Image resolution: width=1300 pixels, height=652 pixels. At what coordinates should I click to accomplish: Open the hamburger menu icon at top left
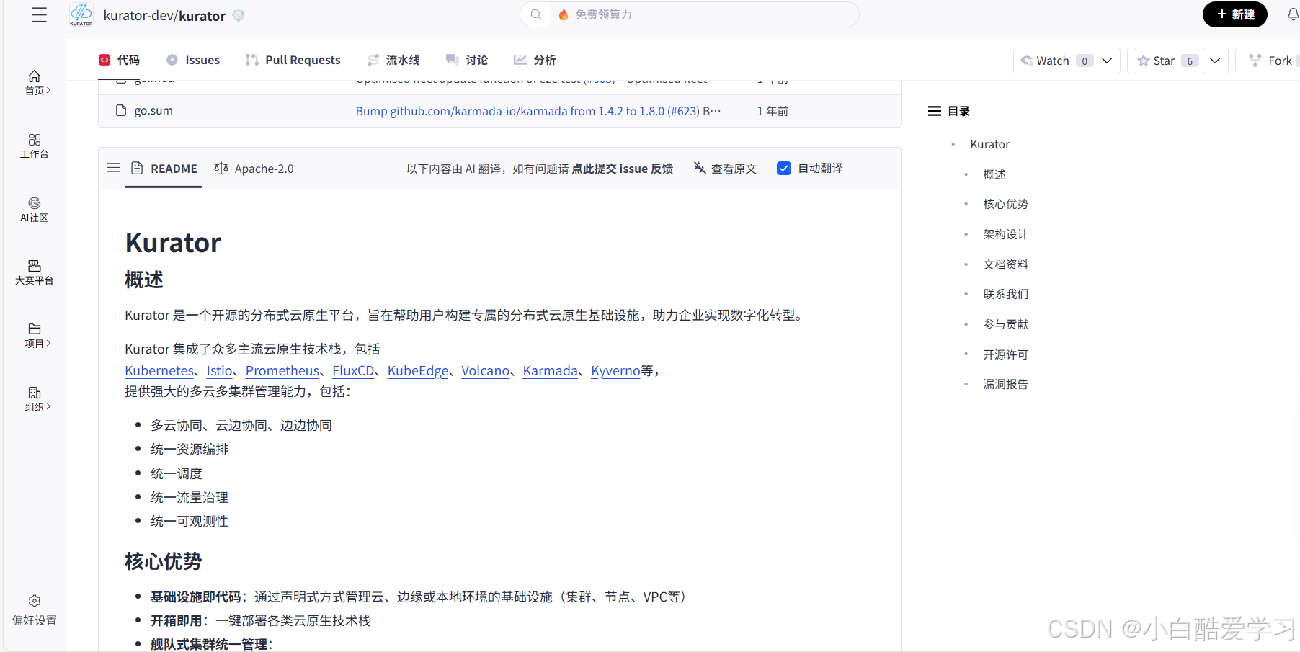39,15
